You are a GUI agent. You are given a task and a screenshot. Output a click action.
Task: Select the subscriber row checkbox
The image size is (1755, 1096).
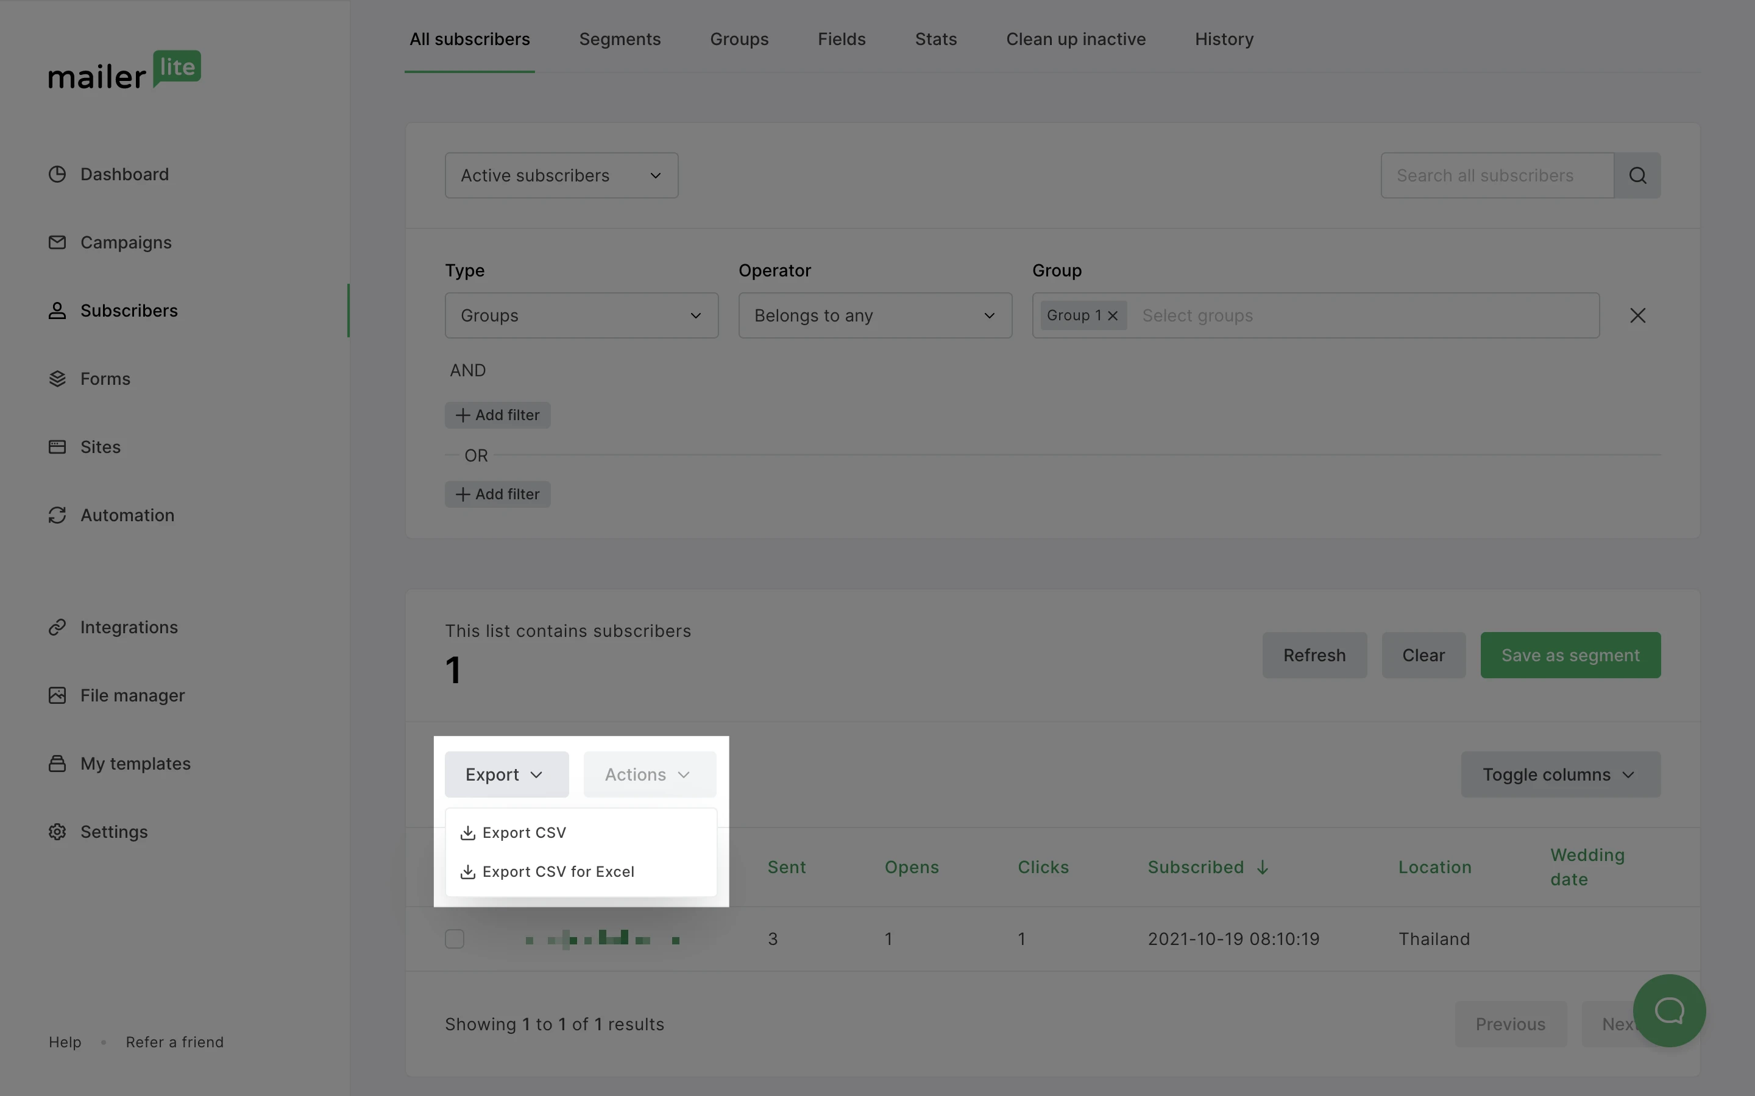tap(455, 939)
